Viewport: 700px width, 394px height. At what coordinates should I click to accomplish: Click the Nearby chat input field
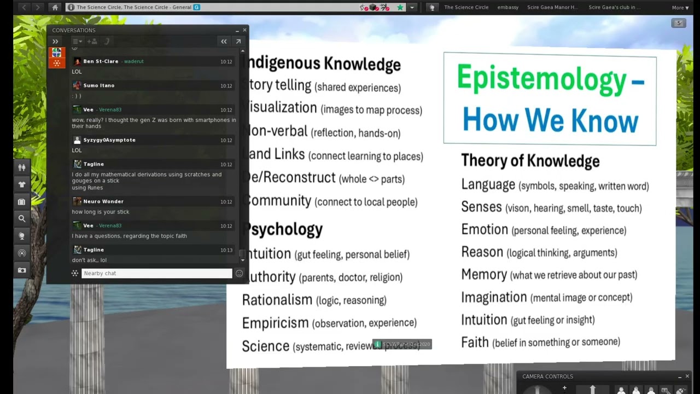[157, 273]
